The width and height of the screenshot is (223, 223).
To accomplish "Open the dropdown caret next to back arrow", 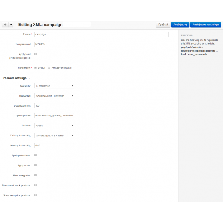I will pos(11,25).
